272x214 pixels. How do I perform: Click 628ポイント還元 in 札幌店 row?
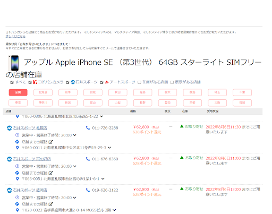[147, 132]
